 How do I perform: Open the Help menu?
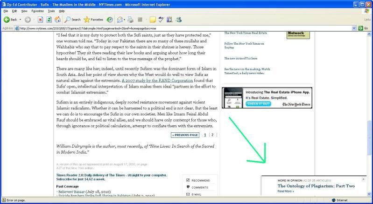[62, 11]
